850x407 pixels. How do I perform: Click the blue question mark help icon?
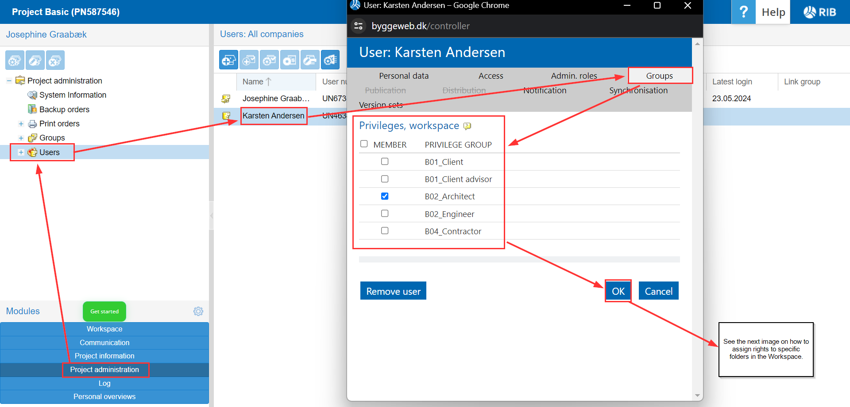tap(743, 12)
